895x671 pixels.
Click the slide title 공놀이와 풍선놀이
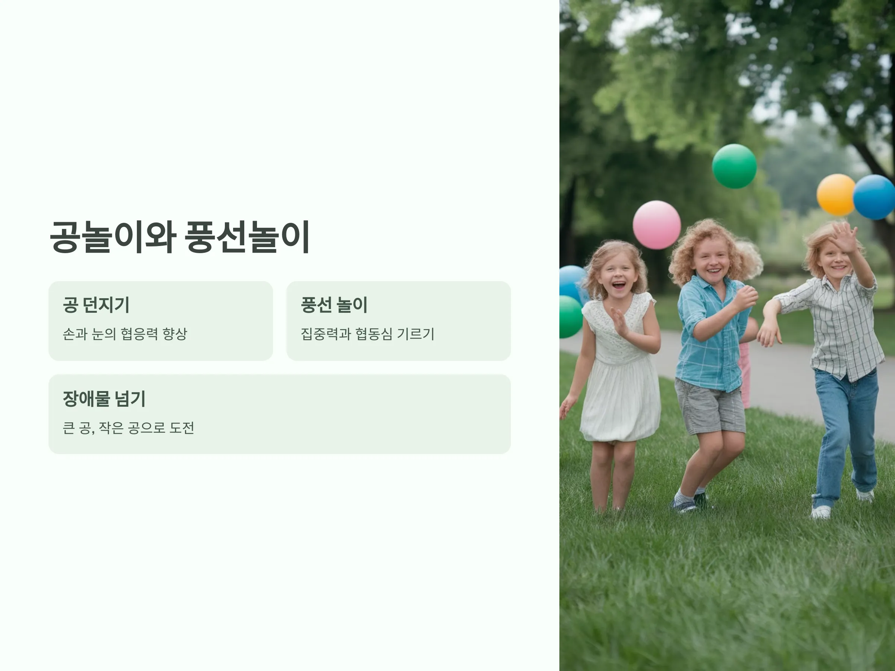click(x=180, y=237)
